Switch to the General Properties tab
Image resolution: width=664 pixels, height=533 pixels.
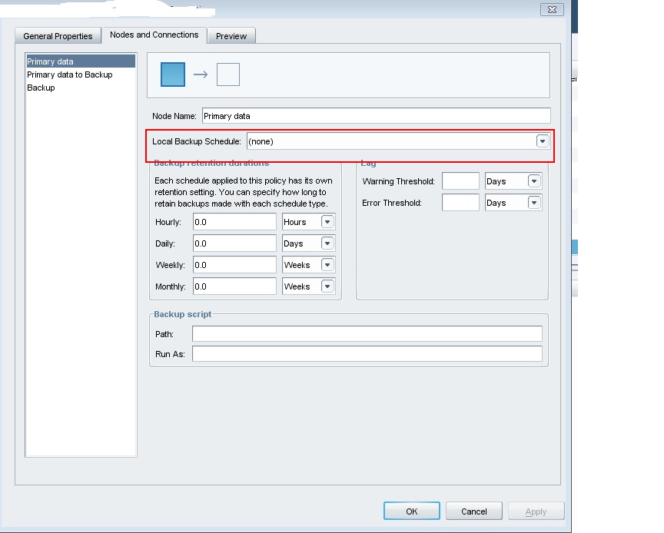(x=58, y=36)
